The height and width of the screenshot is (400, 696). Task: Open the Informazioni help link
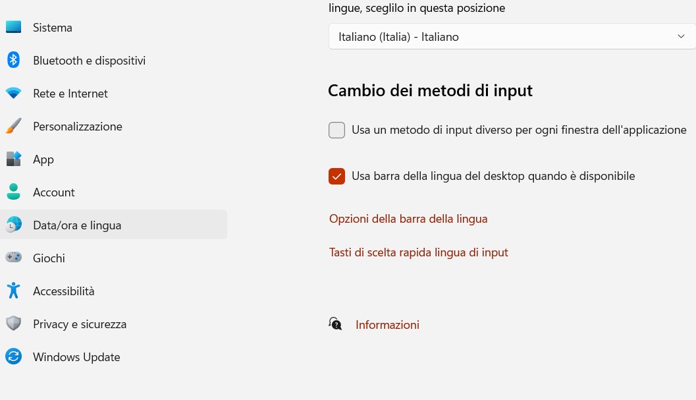pos(387,325)
